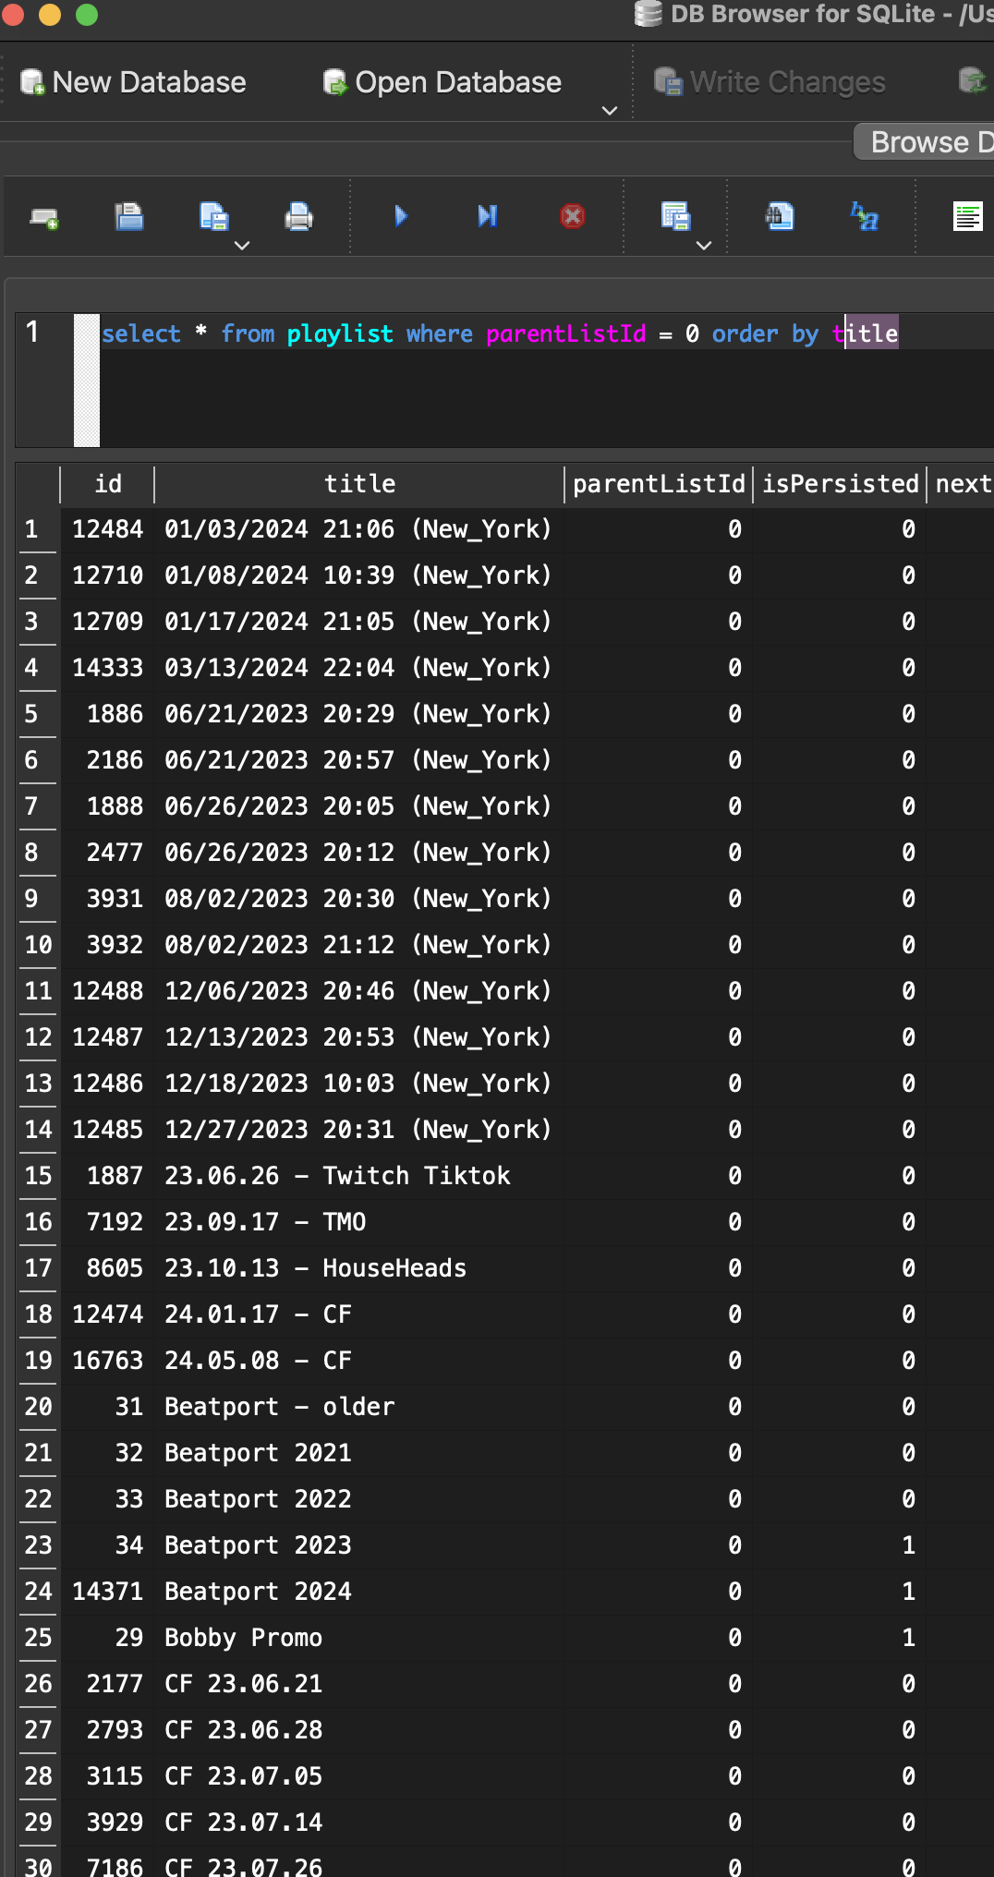This screenshot has width=994, height=1877.
Task: Execute current line with step icon
Action: (x=487, y=216)
